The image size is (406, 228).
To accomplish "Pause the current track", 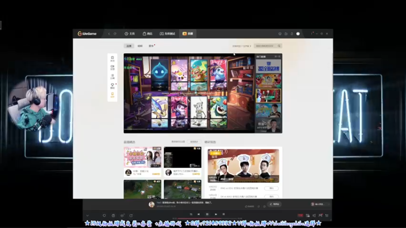I will coord(207,214).
